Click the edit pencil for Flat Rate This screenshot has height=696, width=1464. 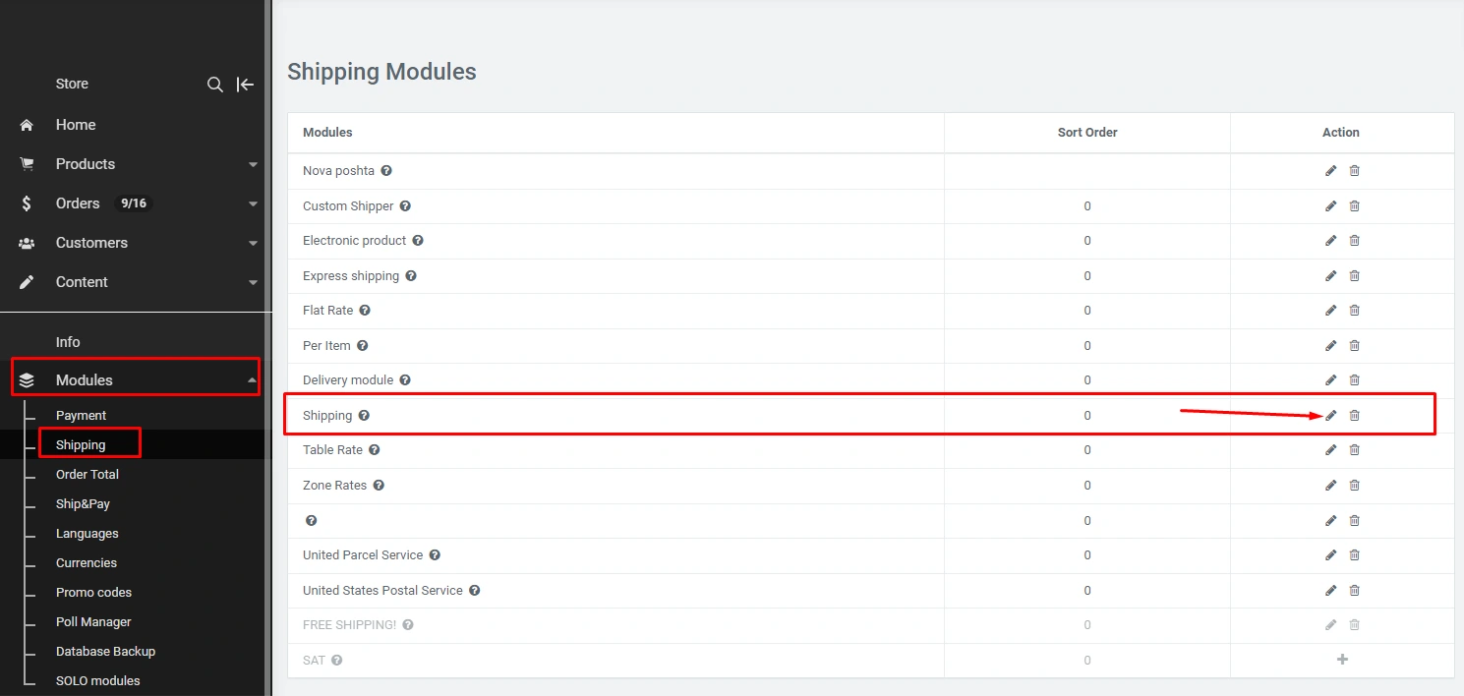pyautogui.click(x=1330, y=311)
